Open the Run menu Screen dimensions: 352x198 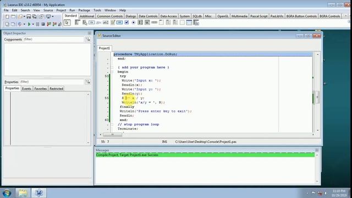coord(72,10)
